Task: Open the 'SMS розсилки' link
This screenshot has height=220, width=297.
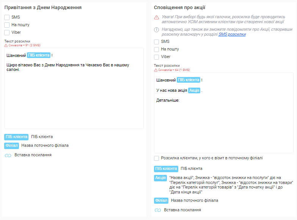Action: pyautogui.click(x=232, y=34)
